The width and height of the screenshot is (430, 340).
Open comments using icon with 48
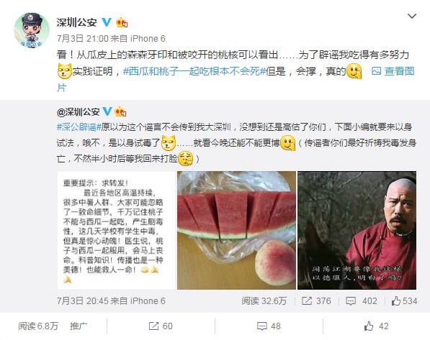[269, 326]
